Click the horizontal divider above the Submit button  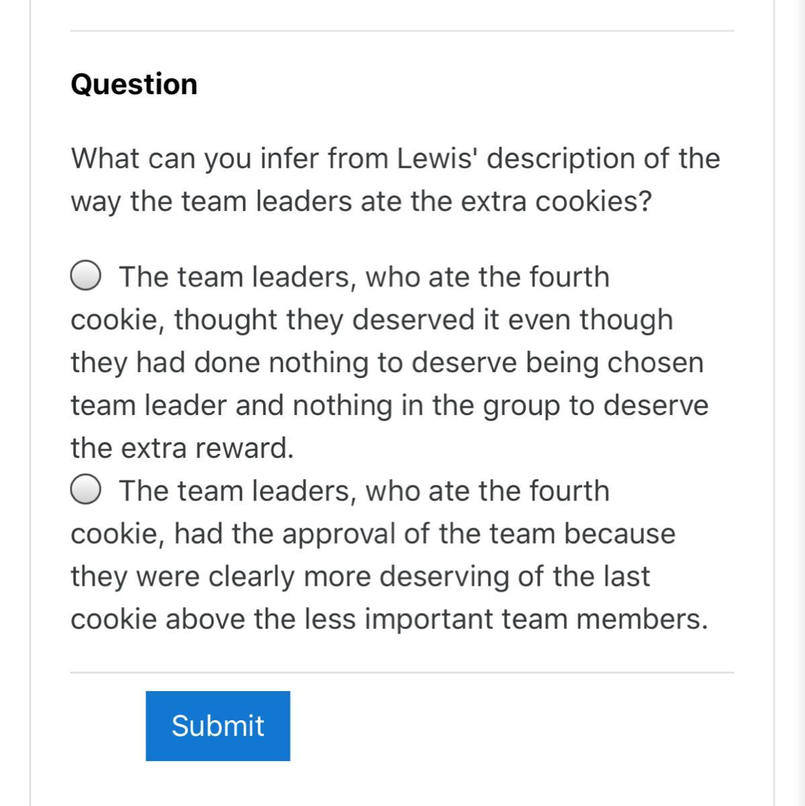(x=401, y=672)
